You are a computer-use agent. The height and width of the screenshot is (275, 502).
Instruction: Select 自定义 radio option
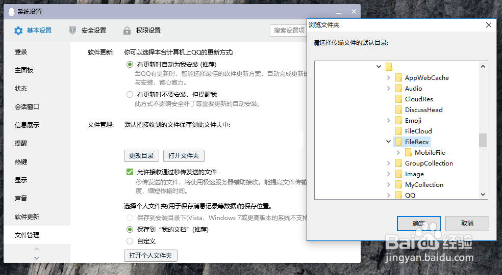click(130, 241)
